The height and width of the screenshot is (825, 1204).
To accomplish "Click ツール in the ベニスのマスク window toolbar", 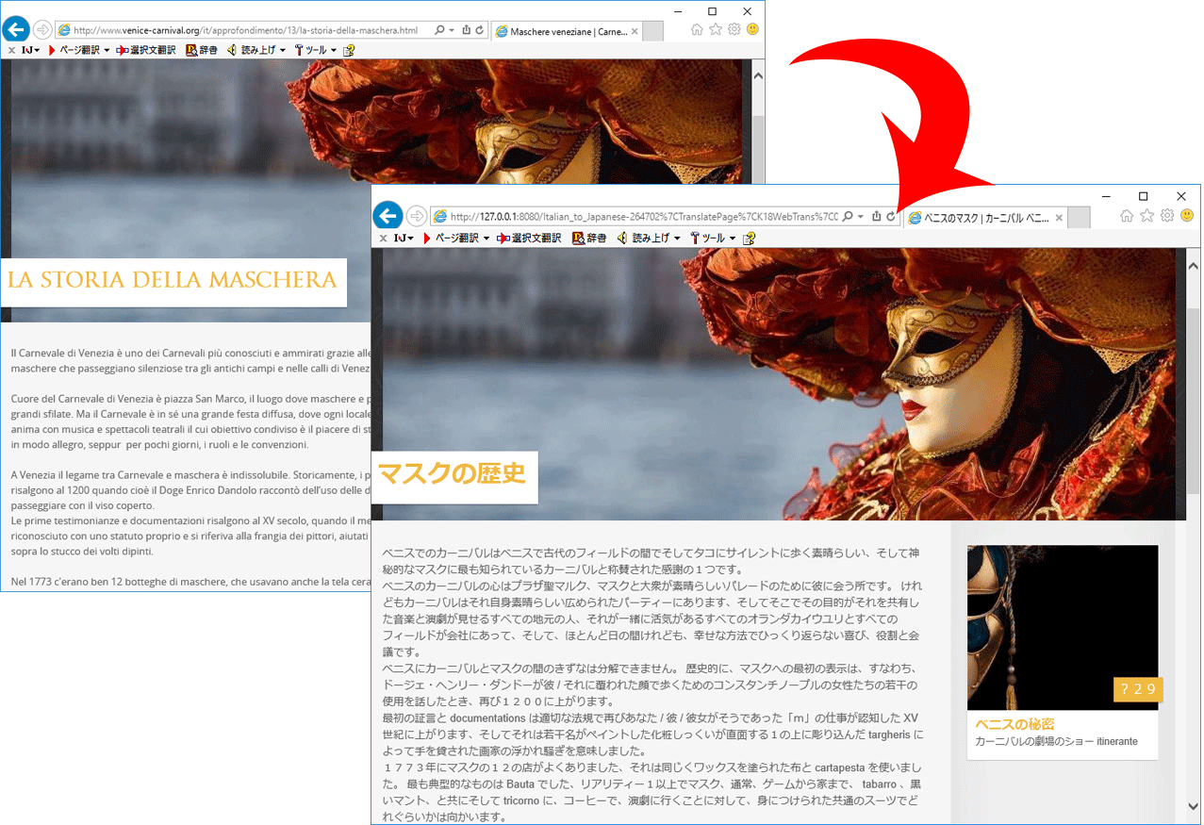I will (707, 239).
